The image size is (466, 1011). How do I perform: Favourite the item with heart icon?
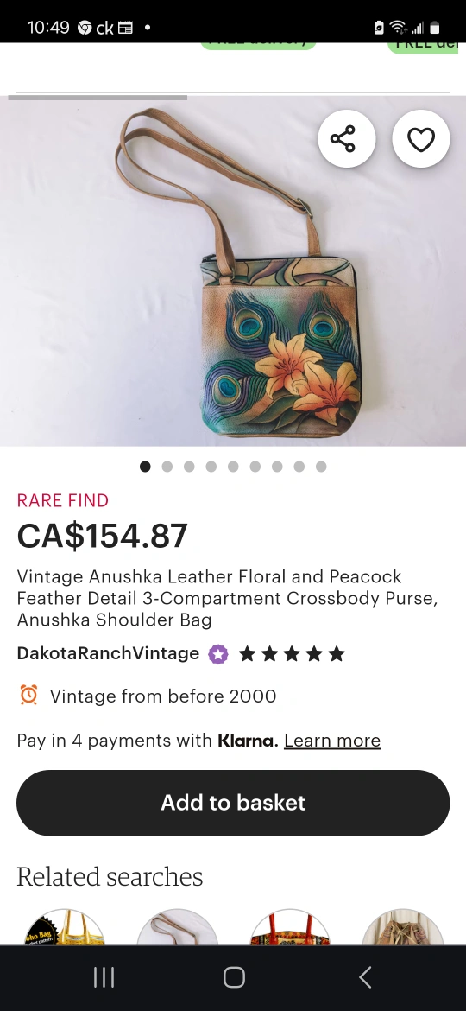click(x=421, y=138)
